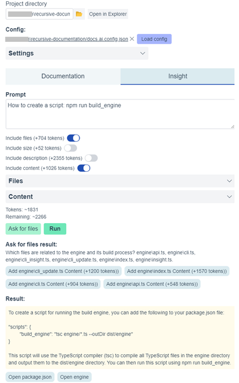Enable Include description switch

pyautogui.click(x=91, y=158)
